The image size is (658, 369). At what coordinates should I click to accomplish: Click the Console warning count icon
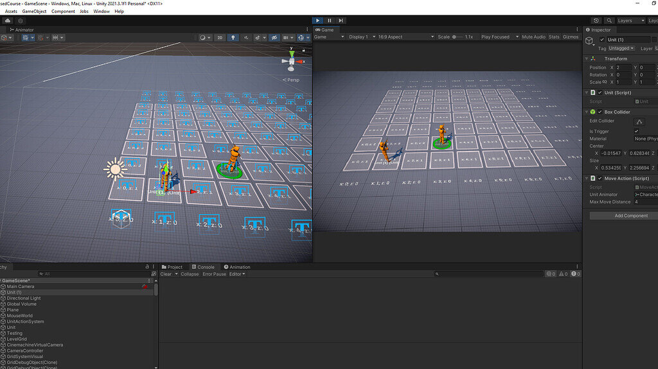pyautogui.click(x=563, y=274)
